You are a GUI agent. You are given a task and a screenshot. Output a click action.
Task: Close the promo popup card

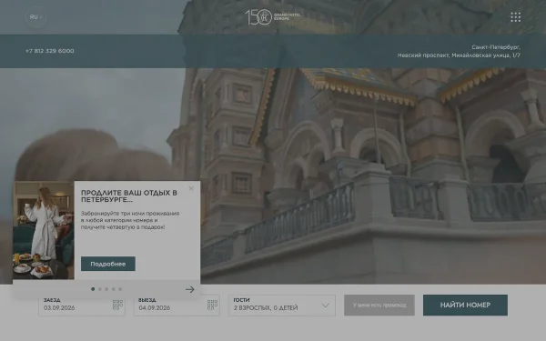click(191, 188)
